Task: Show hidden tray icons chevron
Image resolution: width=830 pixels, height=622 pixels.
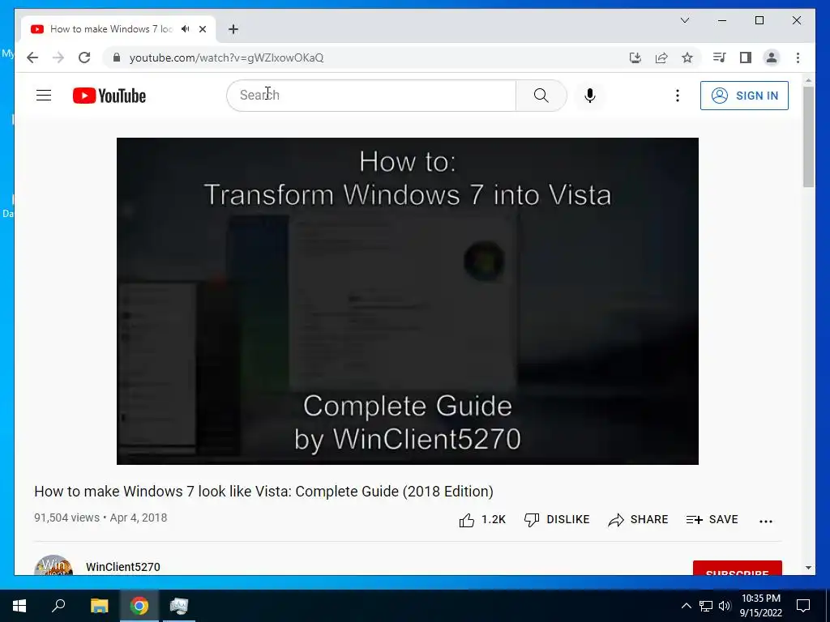Action: click(x=686, y=606)
